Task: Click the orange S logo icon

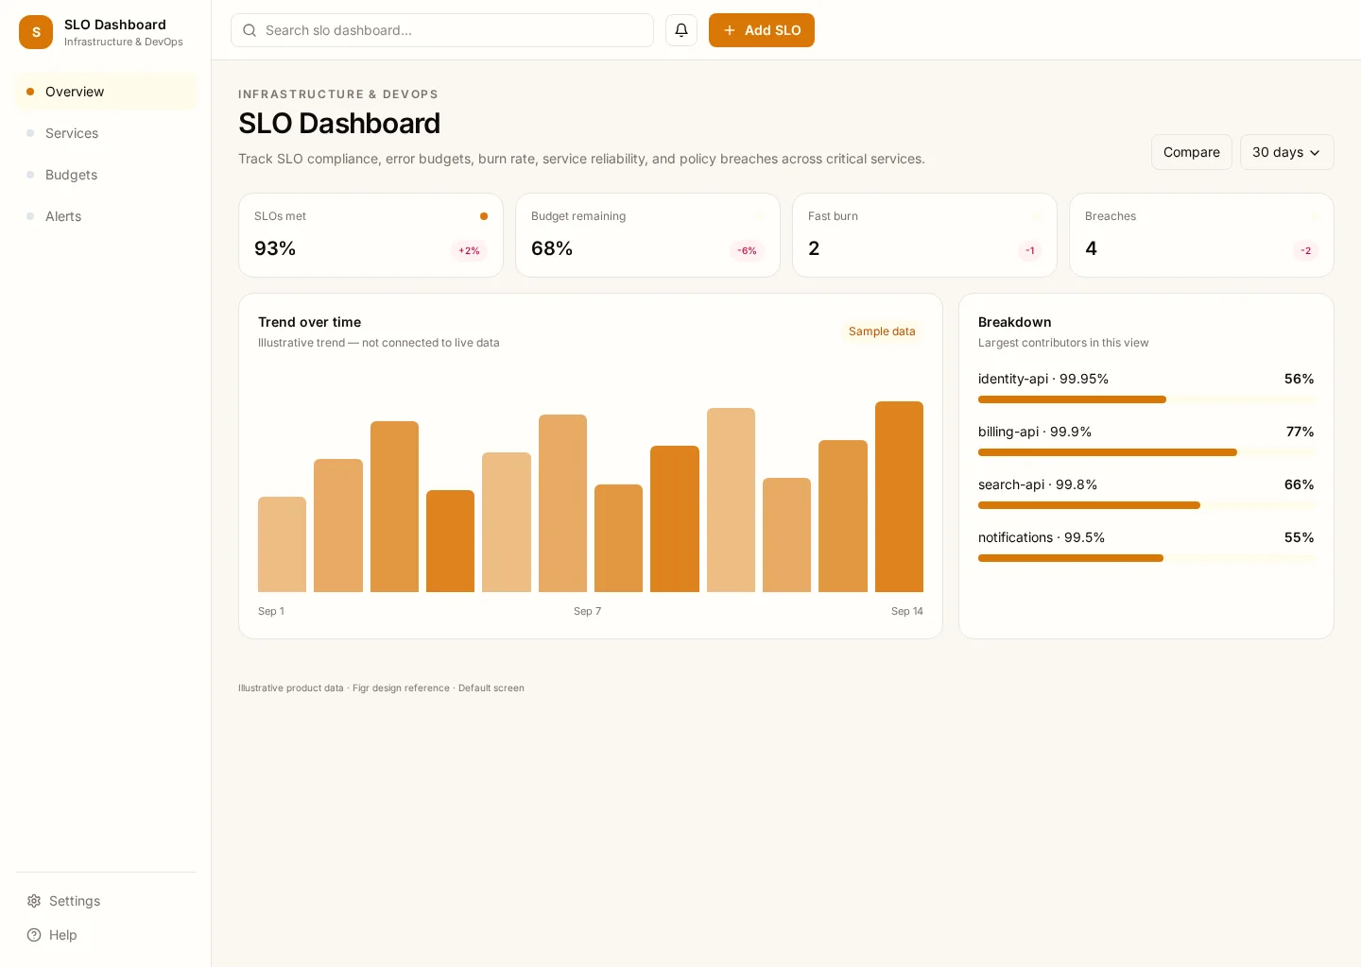Action: pos(36,32)
